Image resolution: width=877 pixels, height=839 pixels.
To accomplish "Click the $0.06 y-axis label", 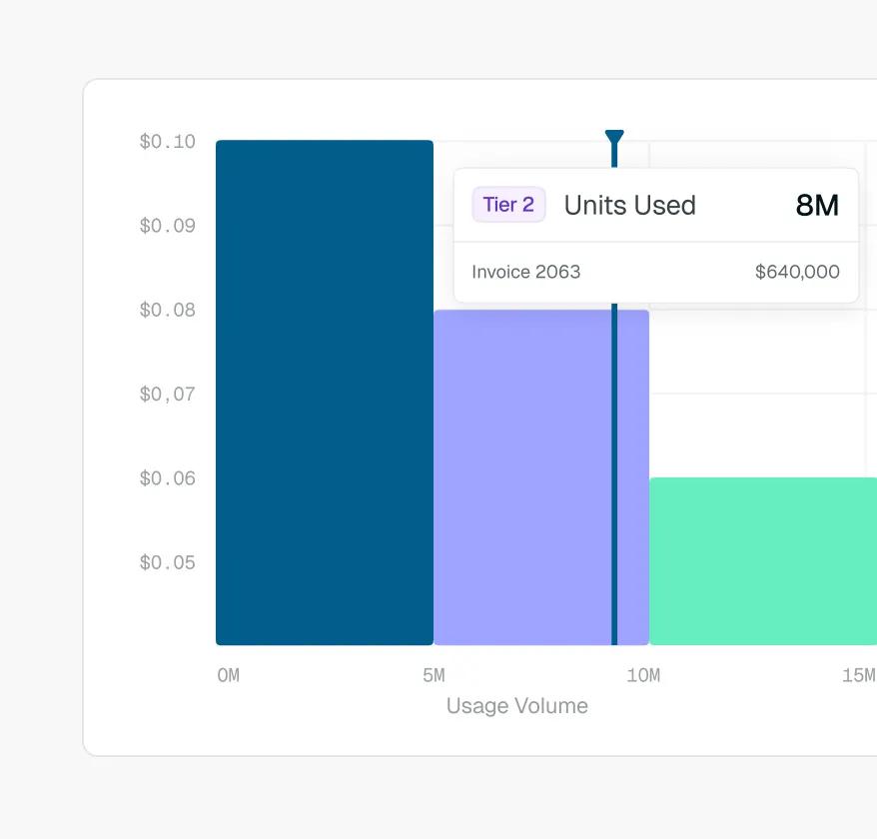I will pos(167,478).
